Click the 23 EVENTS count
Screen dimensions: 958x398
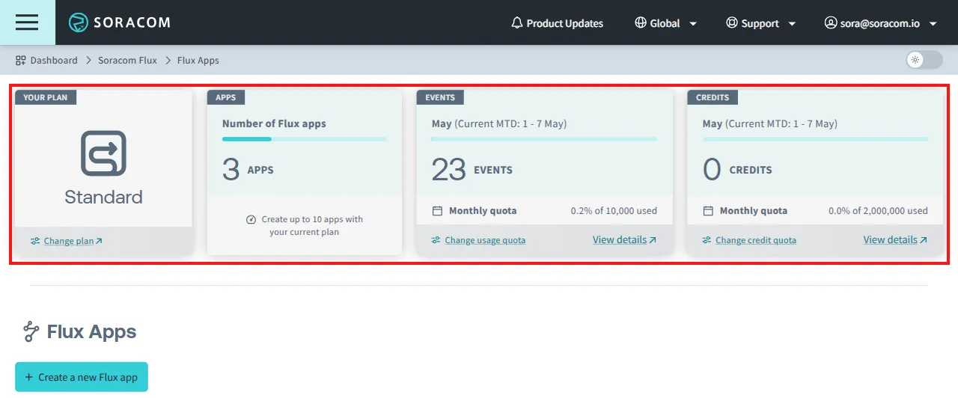472,170
